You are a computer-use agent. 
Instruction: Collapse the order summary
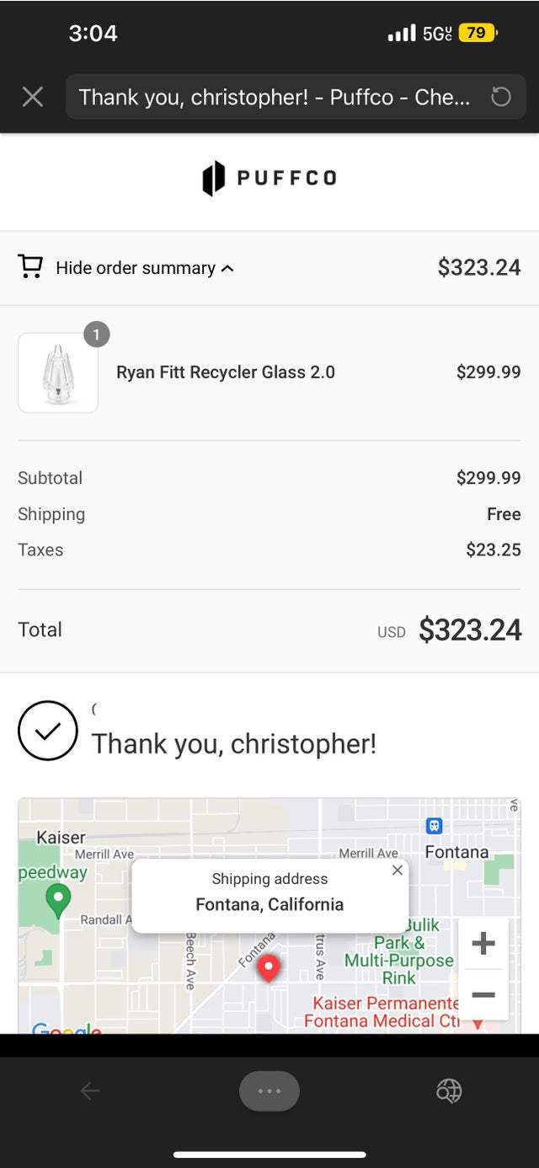(x=136, y=268)
